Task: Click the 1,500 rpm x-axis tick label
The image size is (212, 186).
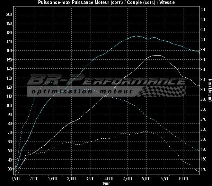Action: click(x=15, y=179)
